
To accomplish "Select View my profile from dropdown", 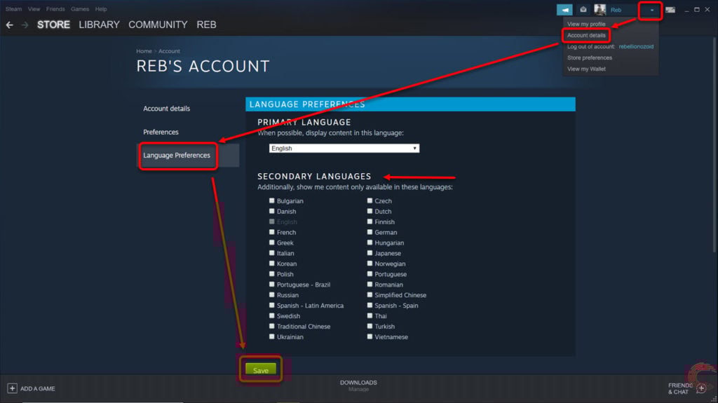I will tap(586, 24).
